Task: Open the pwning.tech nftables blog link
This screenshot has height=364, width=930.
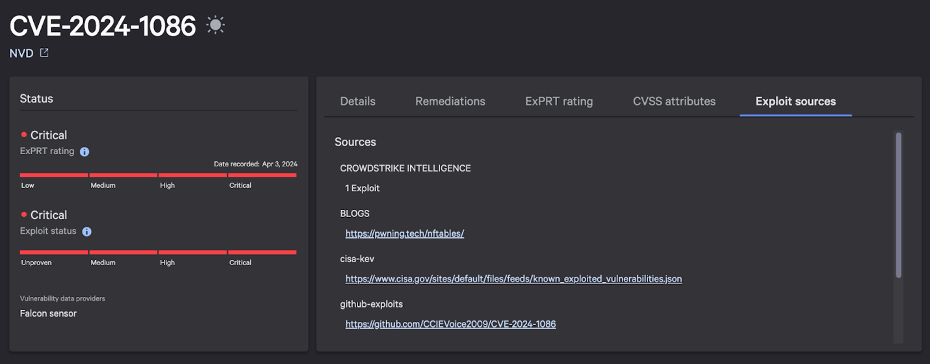Action: pos(404,233)
